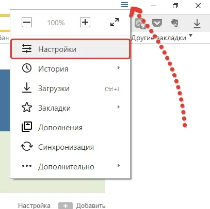
Task: Enter fullscreen with the diagonal arrows icon
Action: coord(115,22)
